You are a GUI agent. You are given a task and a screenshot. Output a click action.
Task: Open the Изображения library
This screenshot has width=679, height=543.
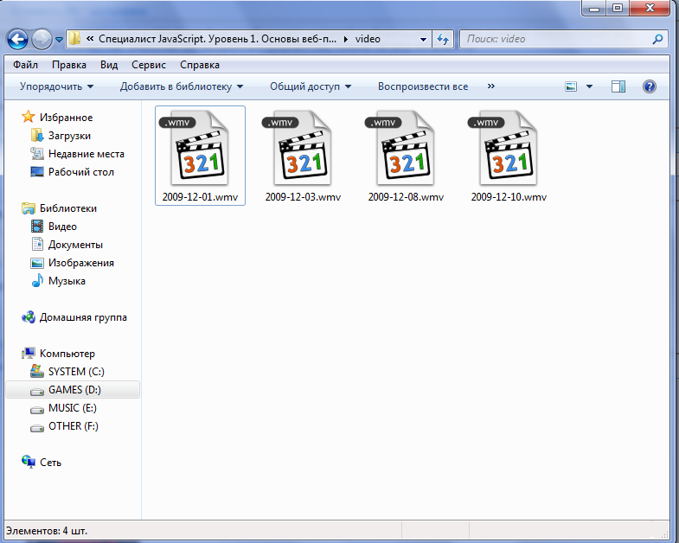point(81,263)
